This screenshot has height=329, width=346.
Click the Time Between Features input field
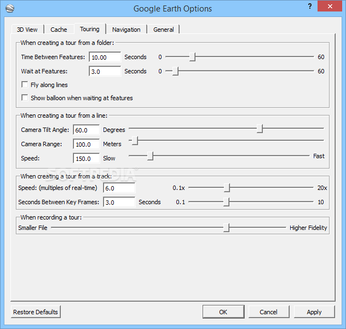105,57
